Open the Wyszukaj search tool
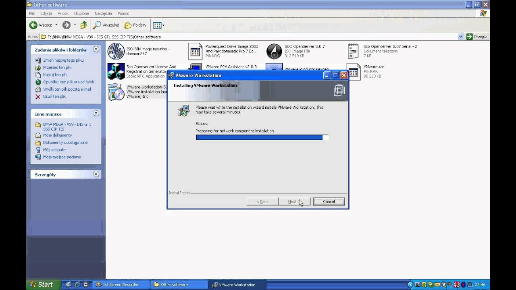This screenshot has height=290, width=516. 106,25
